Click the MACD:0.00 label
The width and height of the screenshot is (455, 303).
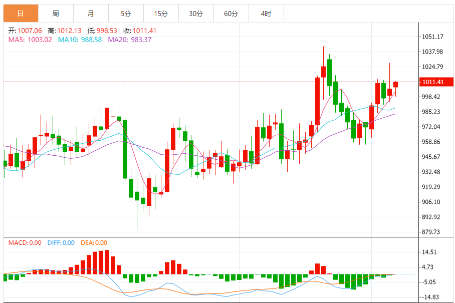[x=25, y=243]
